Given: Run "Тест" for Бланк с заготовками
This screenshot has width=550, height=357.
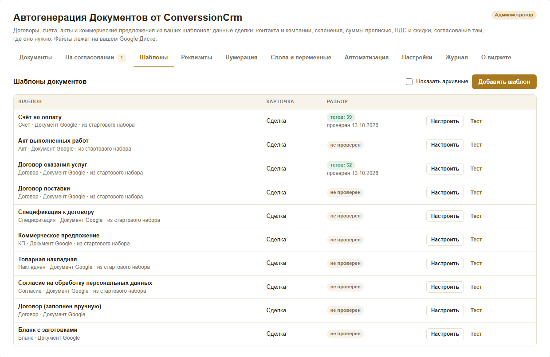Looking at the screenshot, I should point(476,334).
